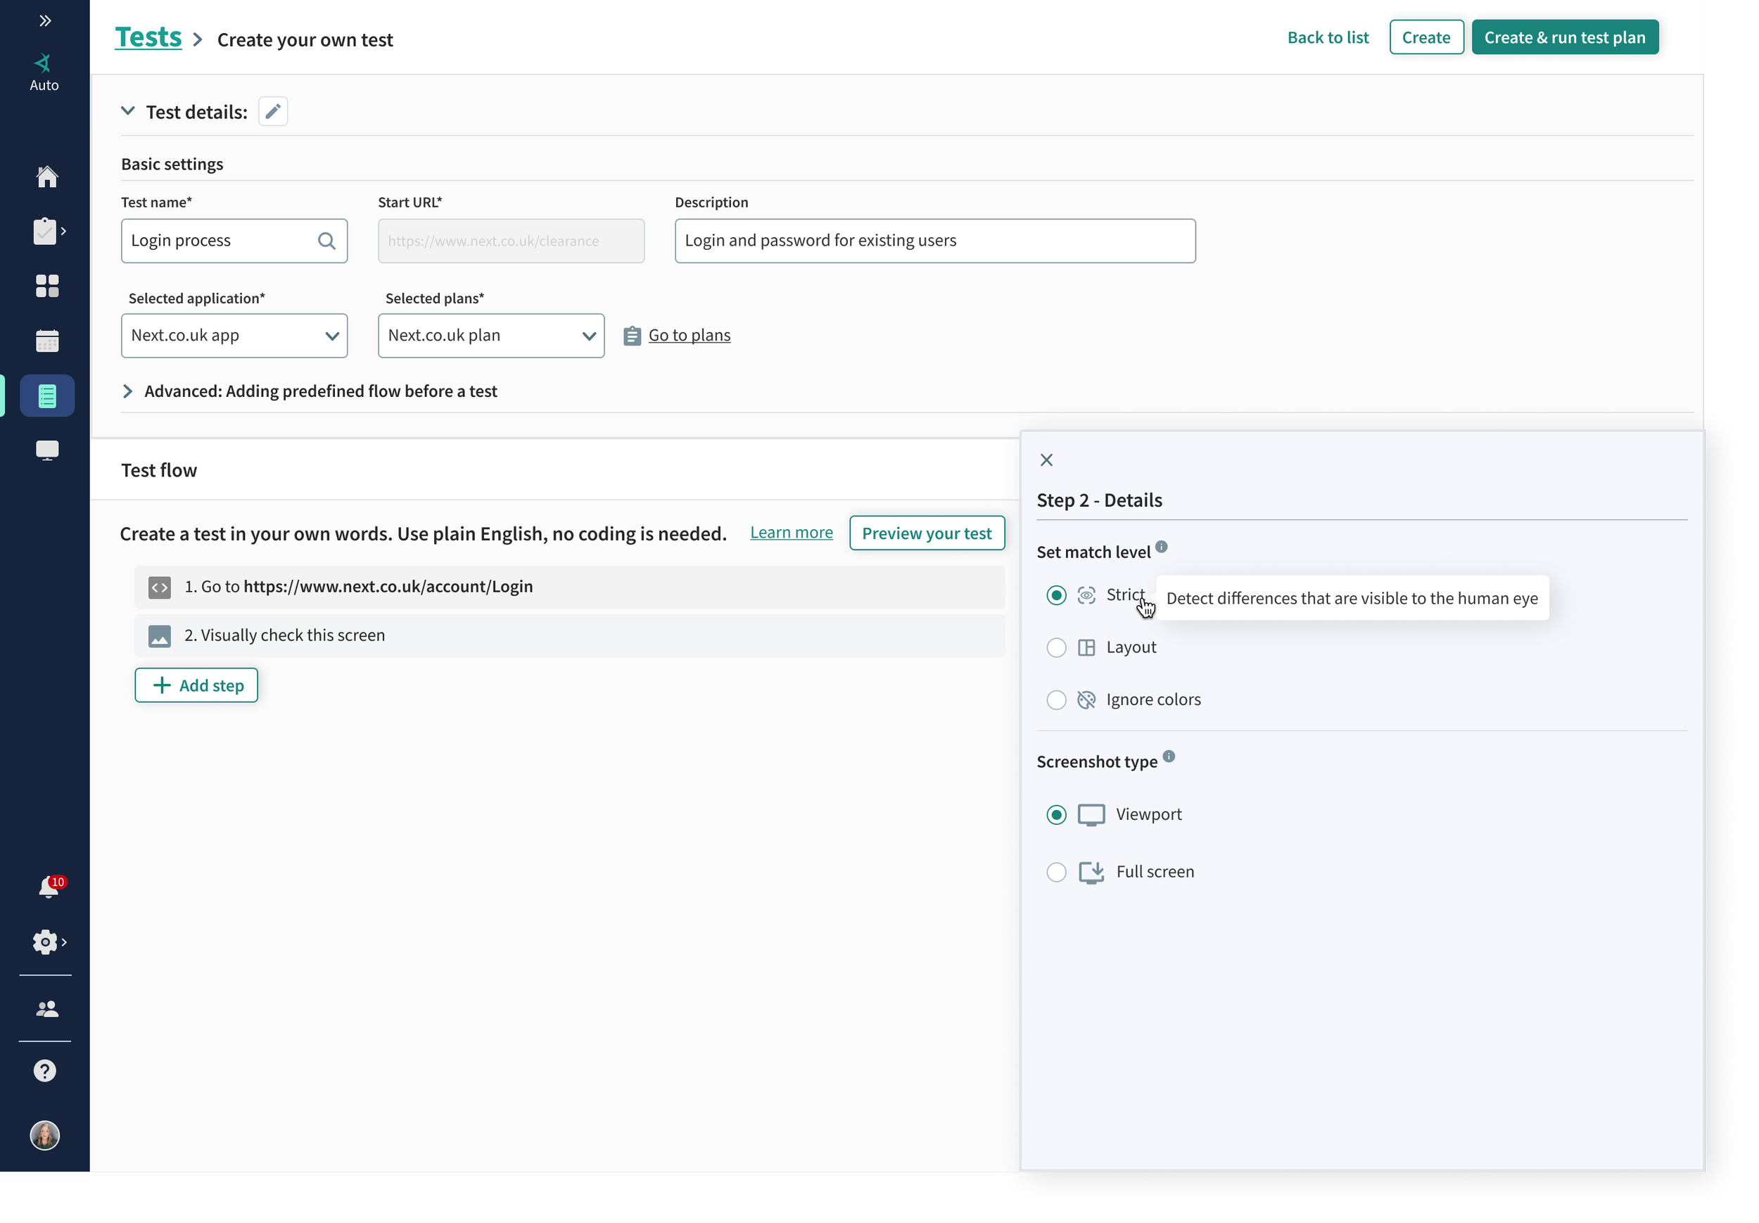Screen dimensions: 1759x1223
Task: Open the Go to plans link
Action: 689,336
